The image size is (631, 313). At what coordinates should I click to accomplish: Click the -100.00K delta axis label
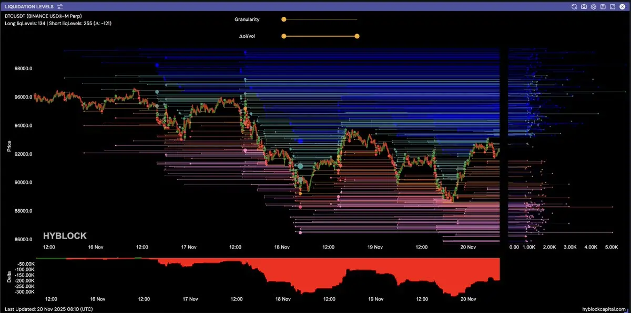click(25, 269)
